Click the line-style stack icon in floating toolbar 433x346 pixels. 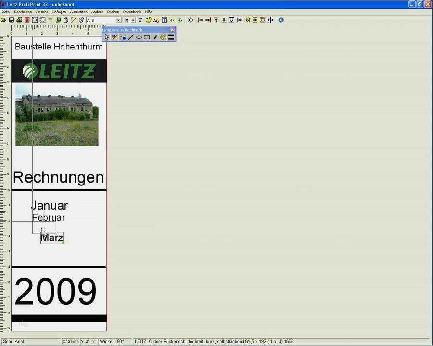(x=171, y=37)
